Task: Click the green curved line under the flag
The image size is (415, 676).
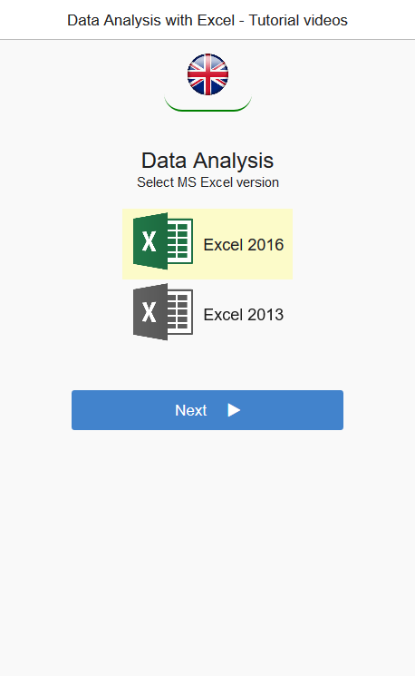Action: pyautogui.click(x=207, y=104)
